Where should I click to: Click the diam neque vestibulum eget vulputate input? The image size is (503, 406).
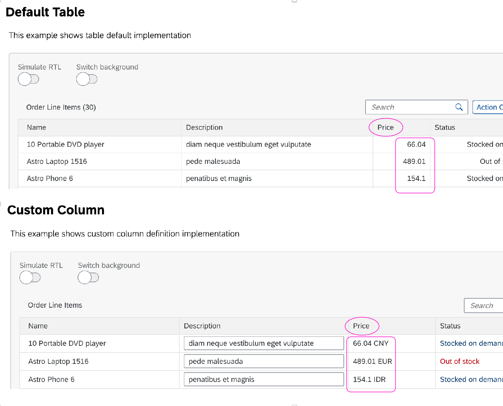(x=264, y=343)
